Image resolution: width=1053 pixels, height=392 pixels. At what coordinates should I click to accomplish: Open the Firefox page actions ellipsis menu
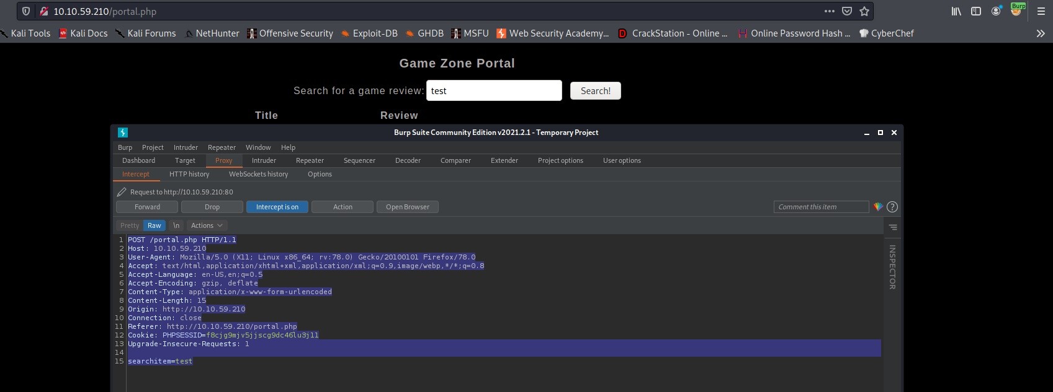click(x=830, y=11)
